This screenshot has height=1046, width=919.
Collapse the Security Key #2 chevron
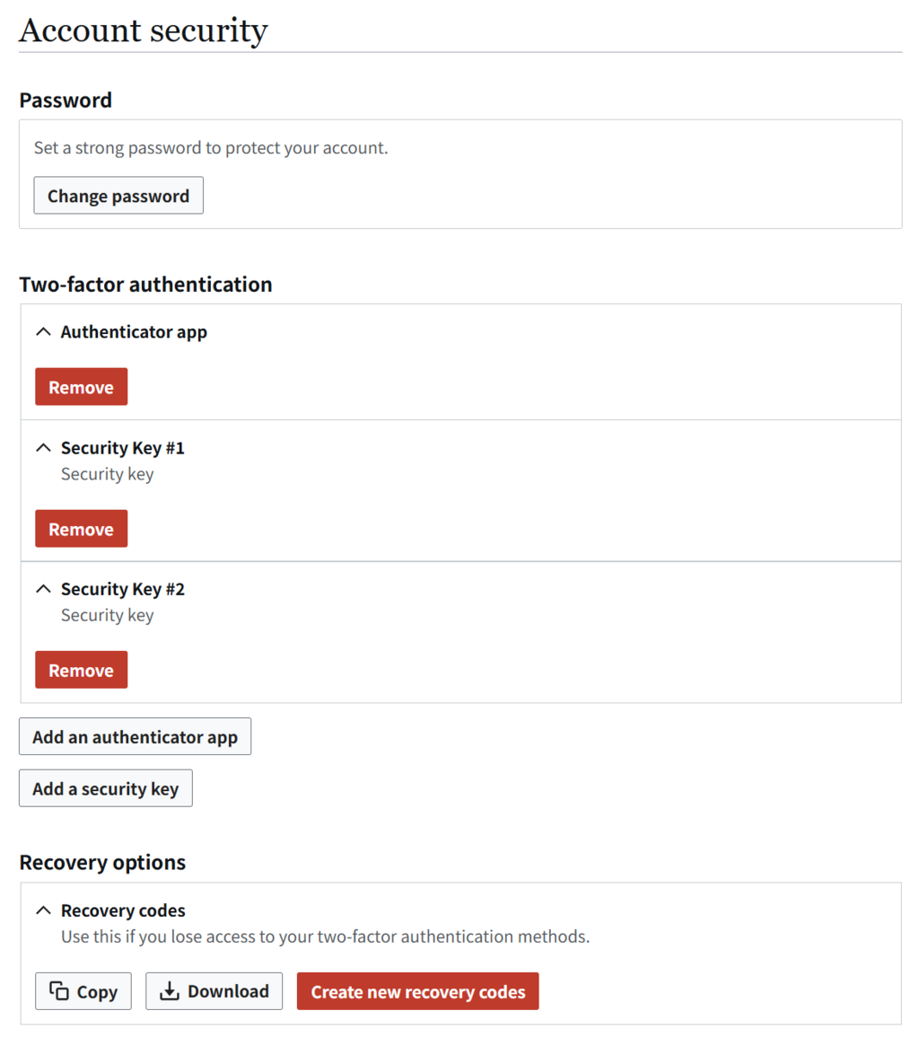(x=43, y=589)
